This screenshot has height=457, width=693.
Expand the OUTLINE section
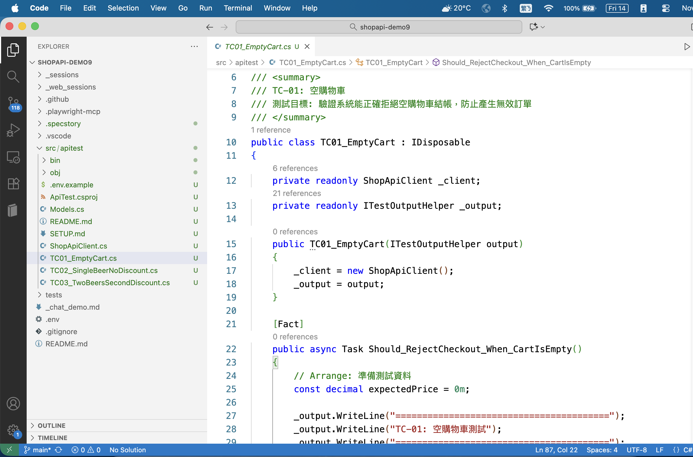[52, 426]
